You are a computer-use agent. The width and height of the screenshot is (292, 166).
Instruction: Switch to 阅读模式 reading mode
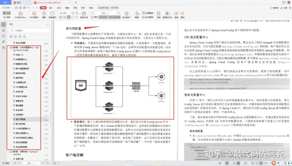coord(52,15)
